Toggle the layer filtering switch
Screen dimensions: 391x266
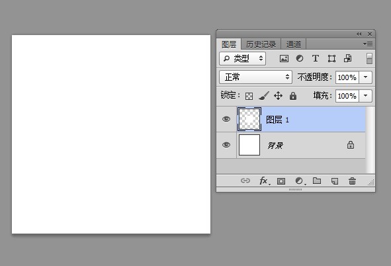[x=369, y=59]
